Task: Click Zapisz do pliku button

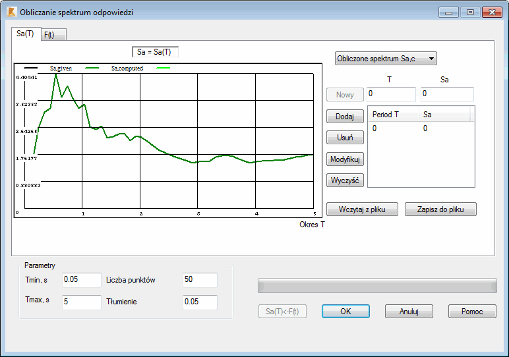Action: click(x=440, y=209)
